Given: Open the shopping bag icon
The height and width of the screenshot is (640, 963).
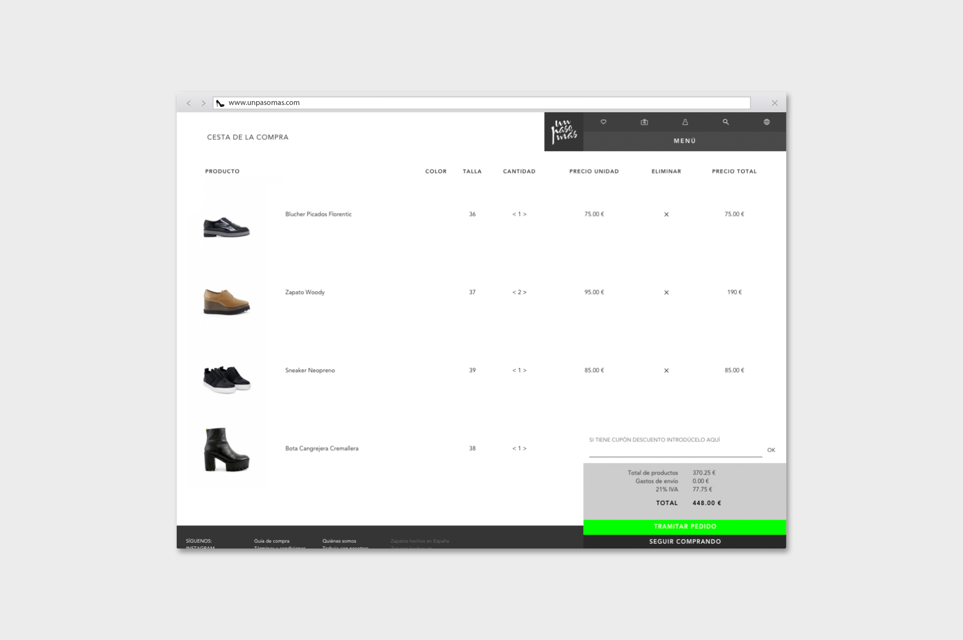Looking at the screenshot, I should (x=644, y=122).
